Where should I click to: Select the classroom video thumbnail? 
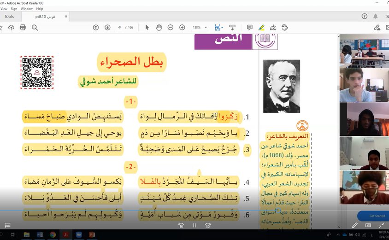pos(364,51)
